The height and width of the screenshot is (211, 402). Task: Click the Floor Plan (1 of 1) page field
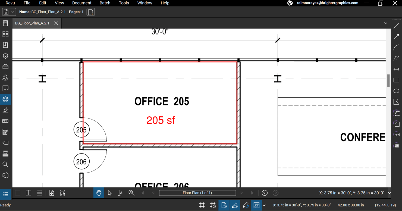(x=197, y=193)
